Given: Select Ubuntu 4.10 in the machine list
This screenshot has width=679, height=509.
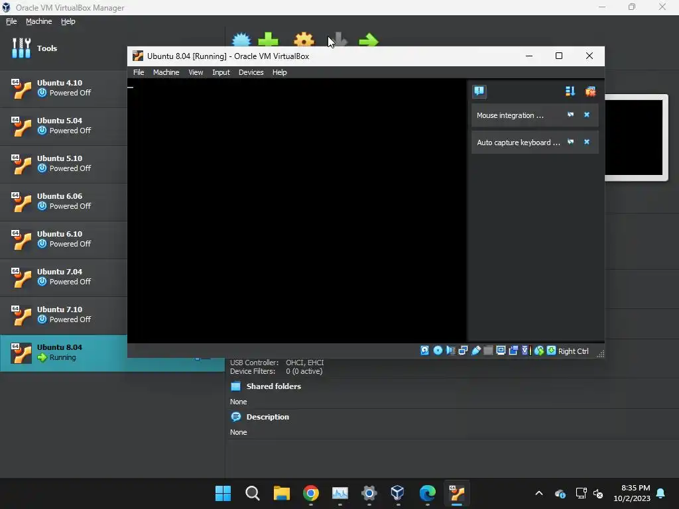Looking at the screenshot, I should point(64,88).
